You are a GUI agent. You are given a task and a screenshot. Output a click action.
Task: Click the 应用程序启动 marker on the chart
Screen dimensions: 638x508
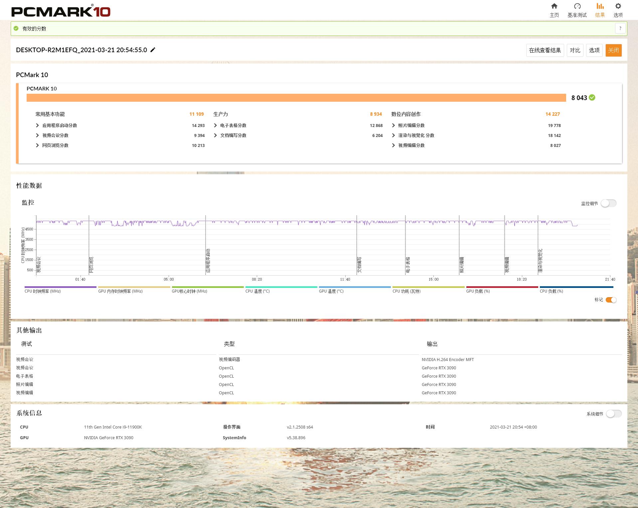click(208, 261)
